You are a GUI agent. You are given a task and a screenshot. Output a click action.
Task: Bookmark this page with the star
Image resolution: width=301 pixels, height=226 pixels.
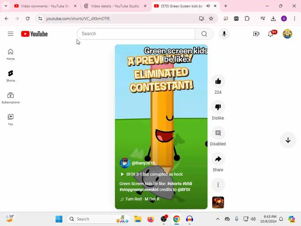[211, 19]
